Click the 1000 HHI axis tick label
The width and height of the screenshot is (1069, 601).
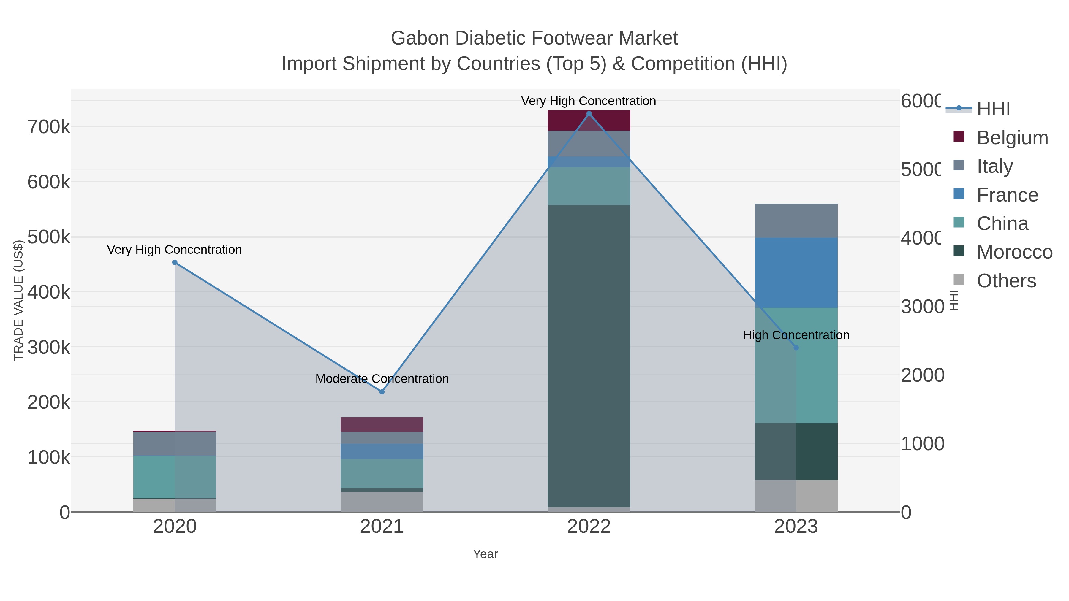coord(923,444)
